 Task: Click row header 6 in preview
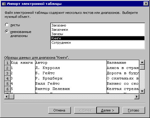pyautogui.click(x=7, y=89)
